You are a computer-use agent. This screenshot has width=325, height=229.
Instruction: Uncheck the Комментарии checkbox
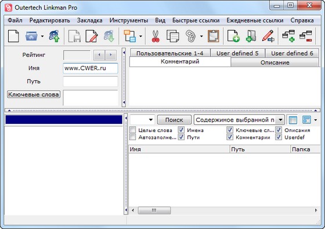230,137
